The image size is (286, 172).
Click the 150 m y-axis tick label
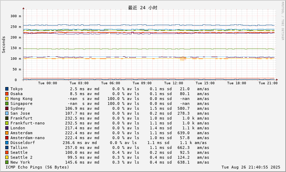point(16,48)
